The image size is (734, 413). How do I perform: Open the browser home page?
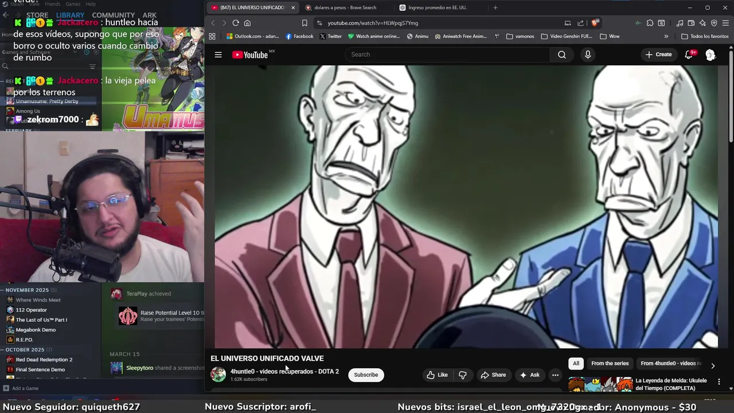click(247, 23)
